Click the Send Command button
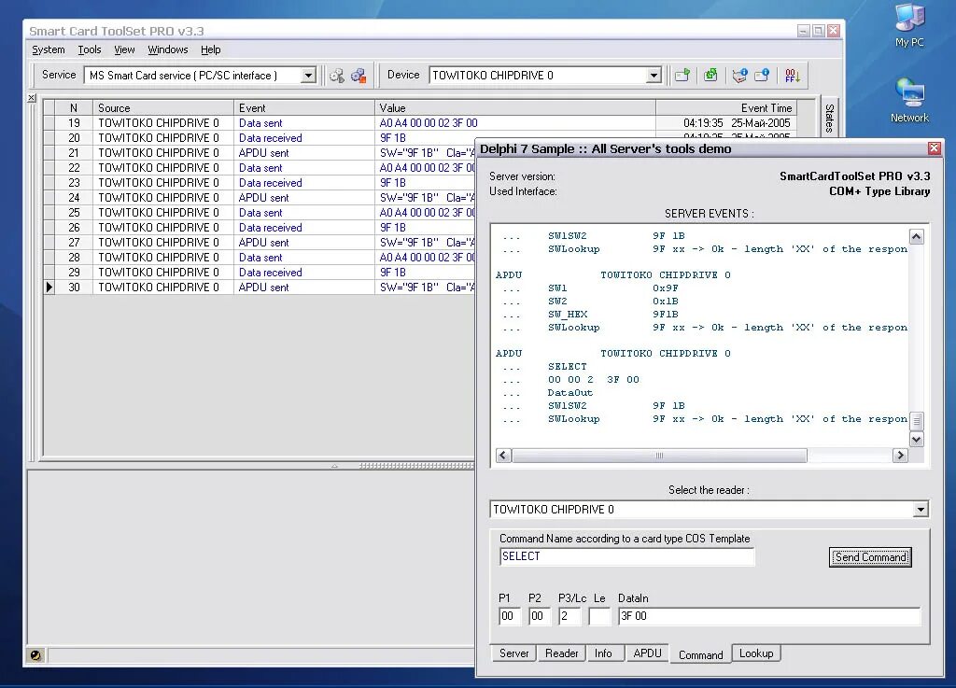Screen dimensions: 956x688 pyautogui.click(x=870, y=557)
